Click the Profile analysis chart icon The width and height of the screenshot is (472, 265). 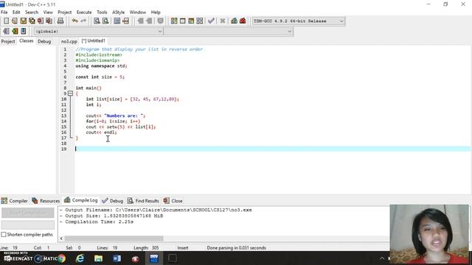point(235,21)
